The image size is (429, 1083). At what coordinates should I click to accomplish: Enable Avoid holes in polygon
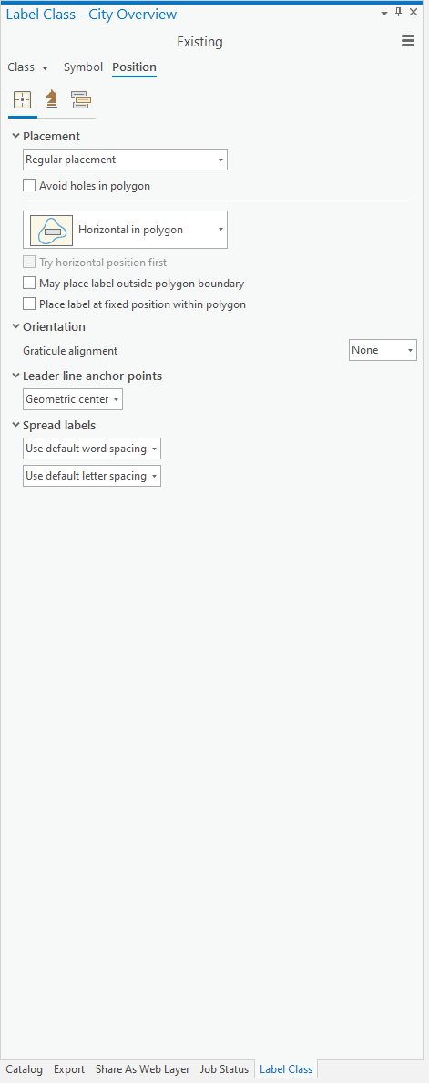29,185
